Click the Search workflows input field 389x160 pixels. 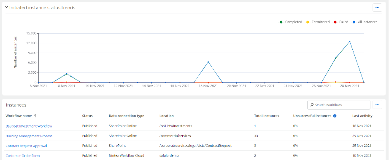pyautogui.click(x=339, y=105)
